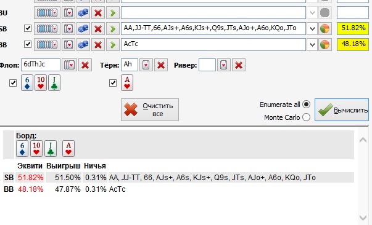Click random dice icon in SB row
This screenshot has width=372, height=225.
pos(83,29)
